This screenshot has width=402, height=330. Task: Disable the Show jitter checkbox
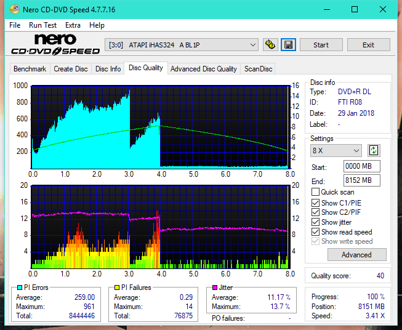(315, 222)
